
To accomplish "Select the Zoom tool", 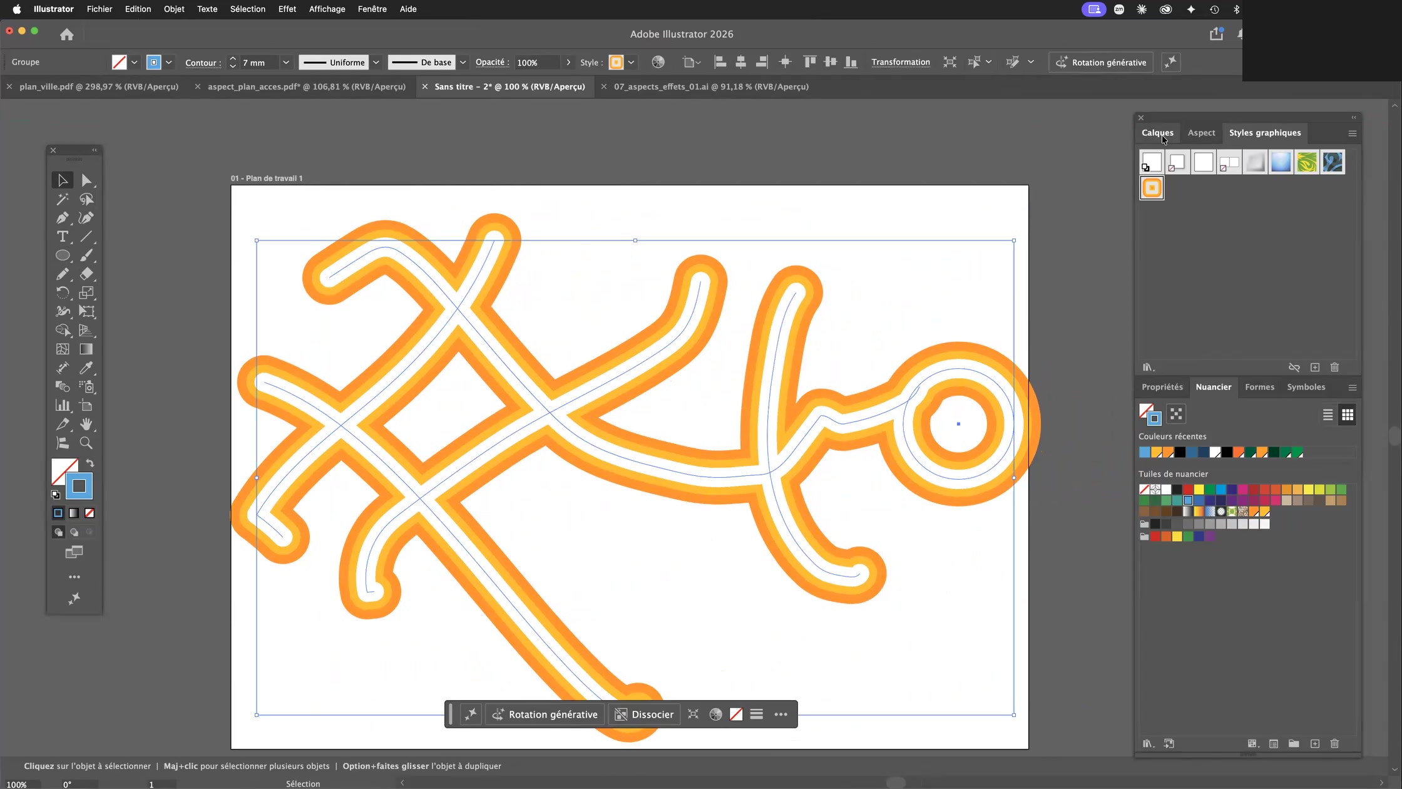I will (86, 443).
